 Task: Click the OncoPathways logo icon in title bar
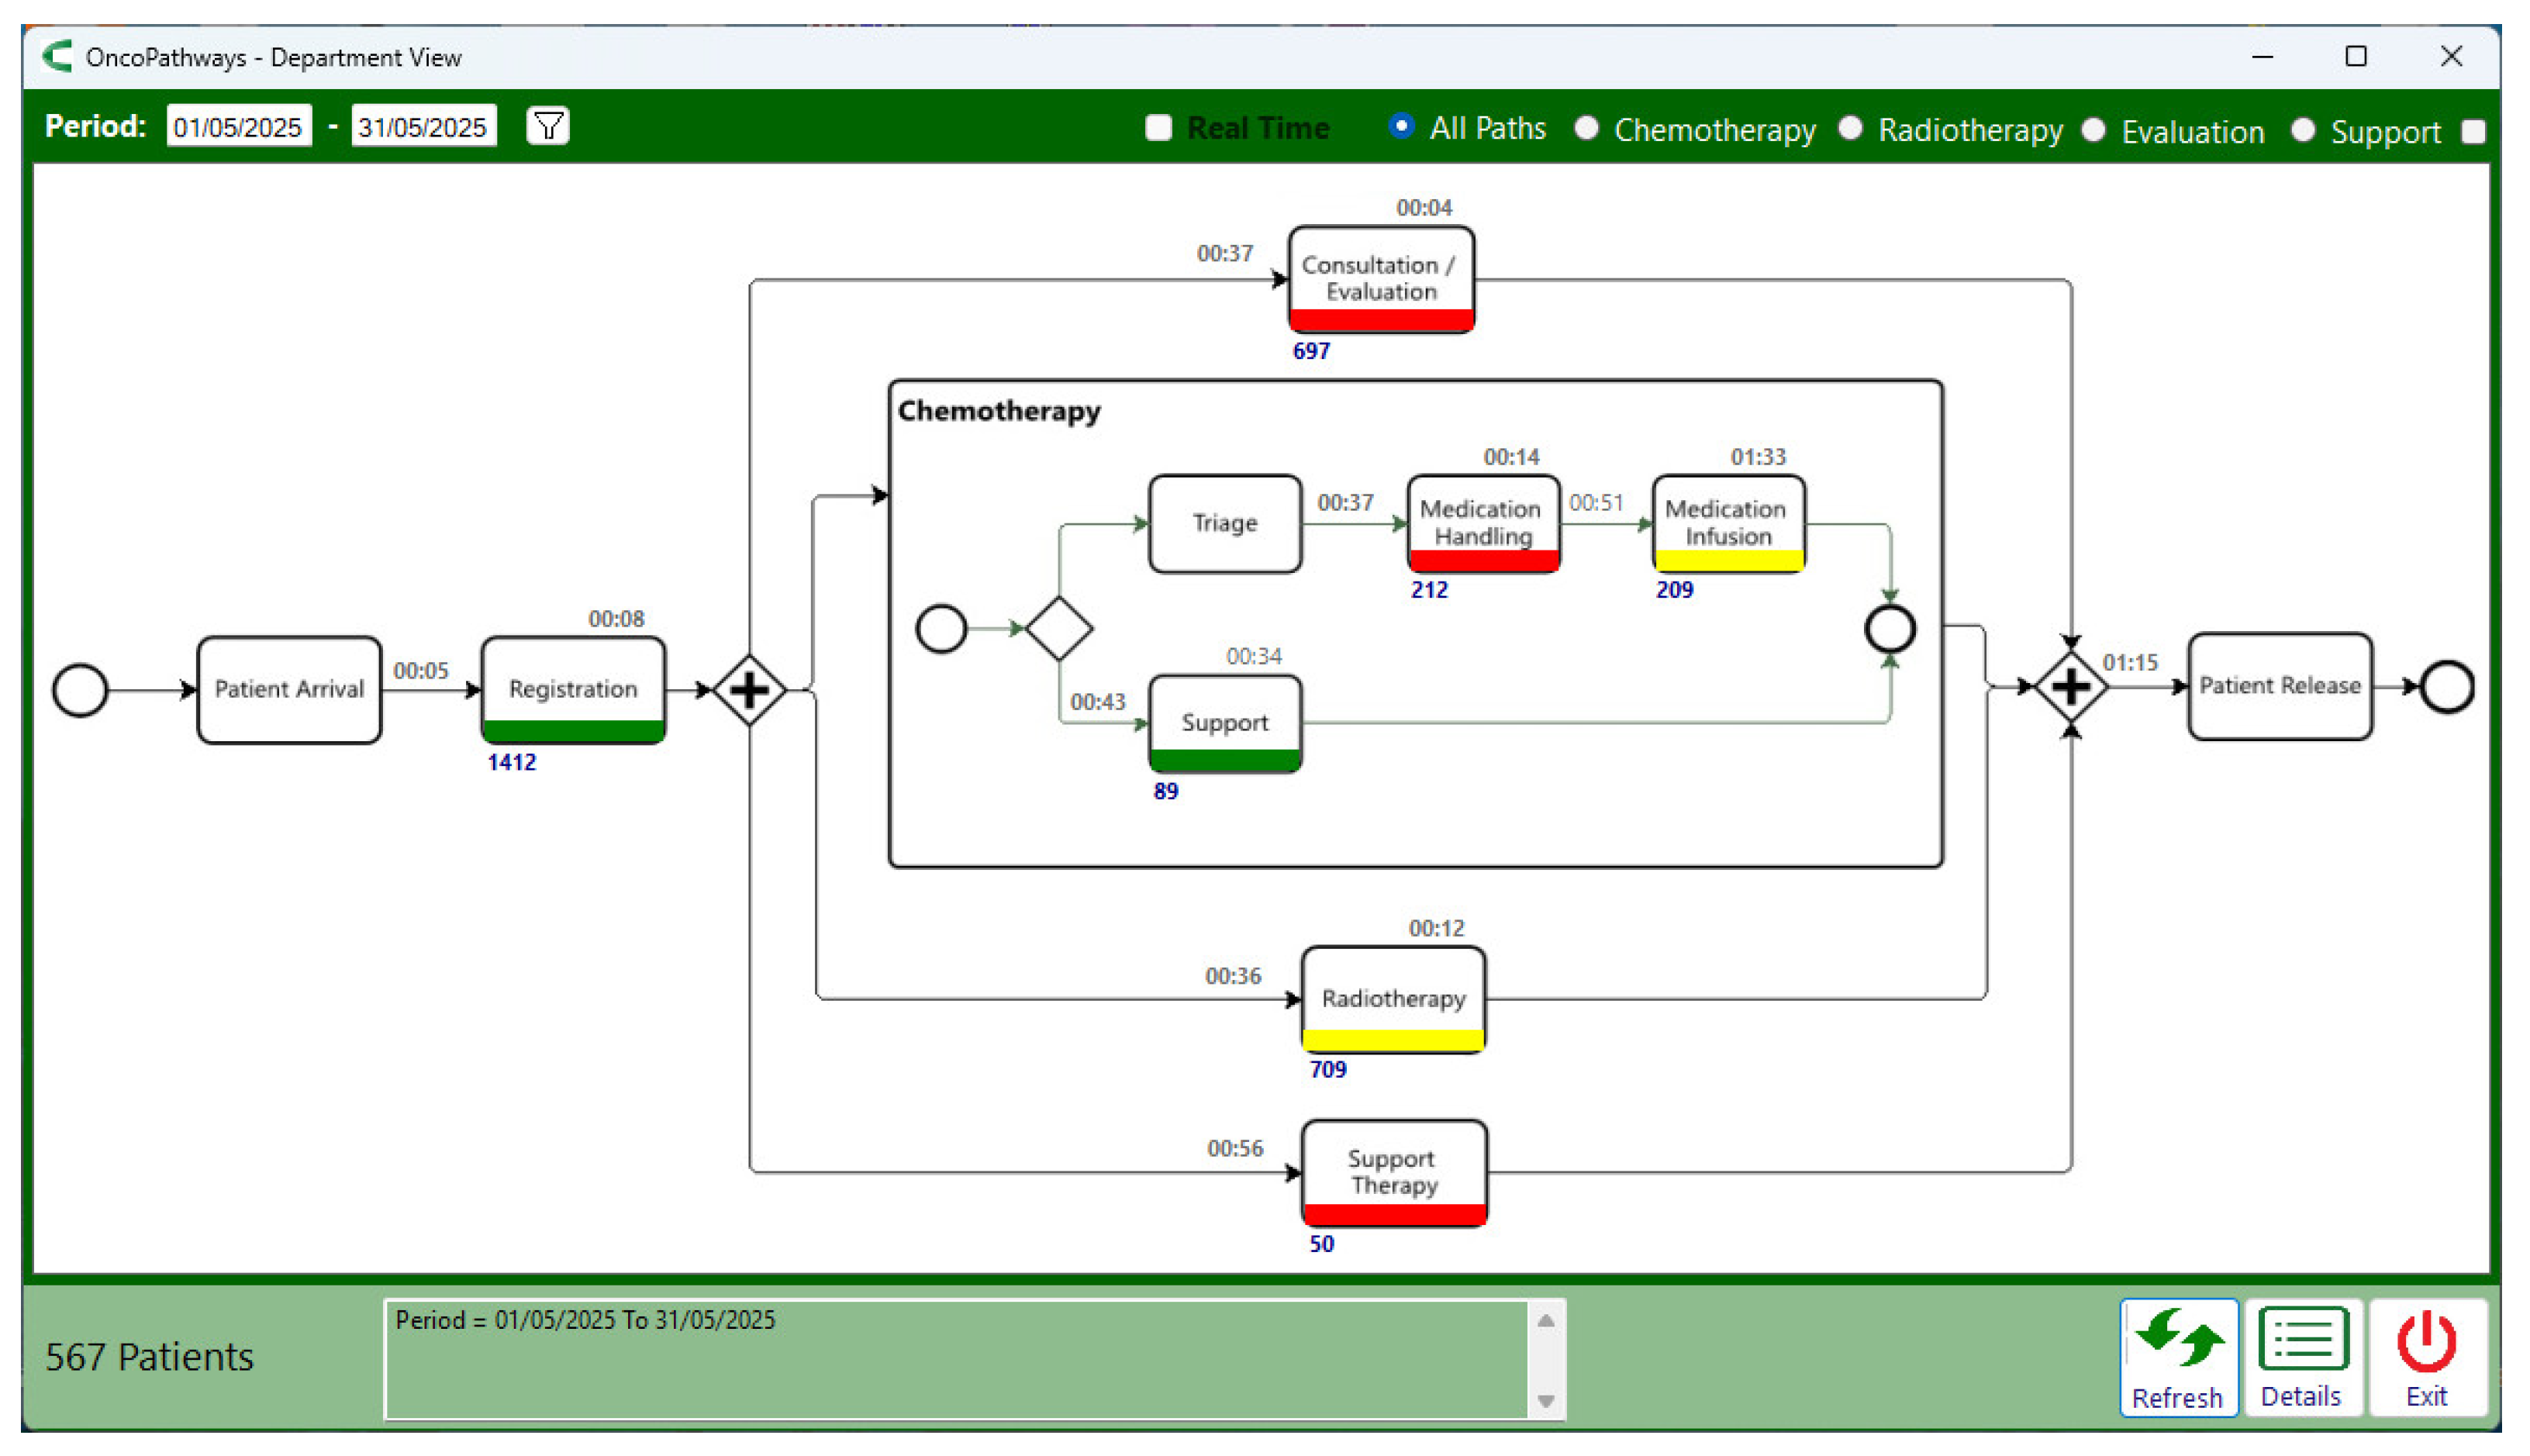click(x=58, y=56)
